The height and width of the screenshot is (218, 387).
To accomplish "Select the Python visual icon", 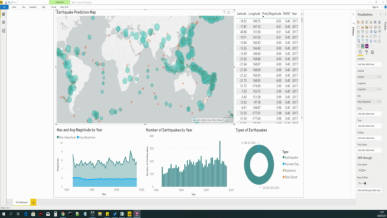I will [376, 41].
